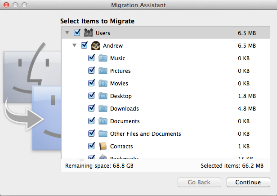Viewport: 277px width, 196px height.
Task: Uncheck the Music checkbox
Action: [x=92, y=58]
